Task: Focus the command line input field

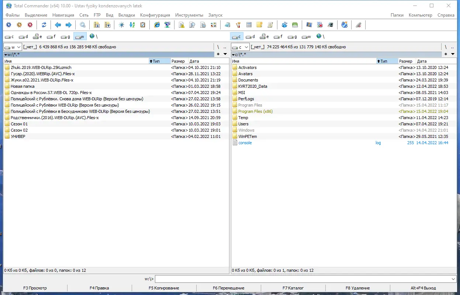Action: pos(302,279)
